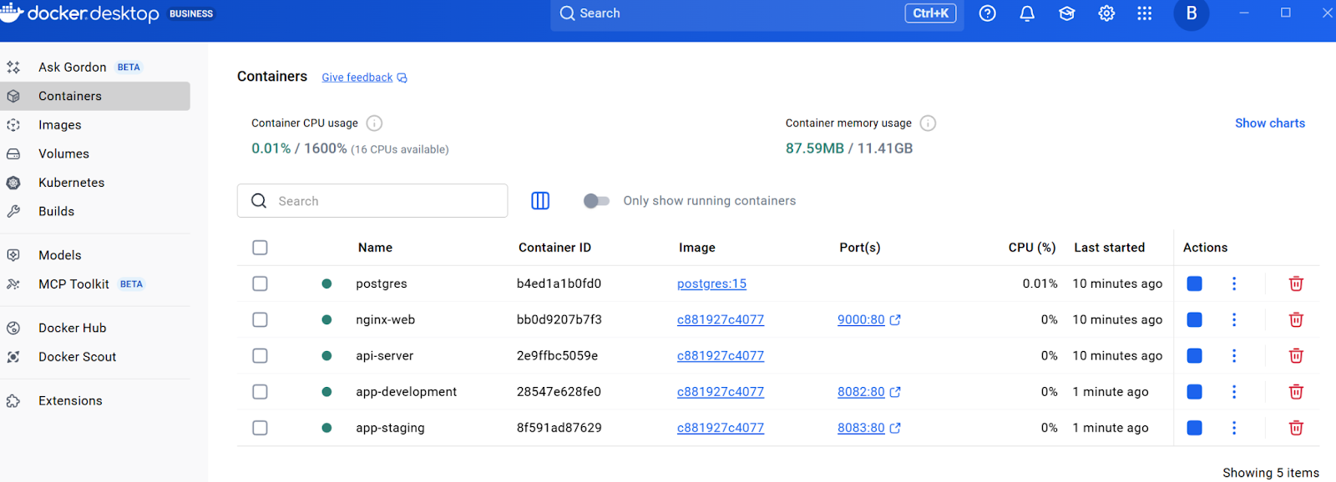Viewport: 1336px width, 482px height.
Task: Click the Show charts link
Action: 1269,123
